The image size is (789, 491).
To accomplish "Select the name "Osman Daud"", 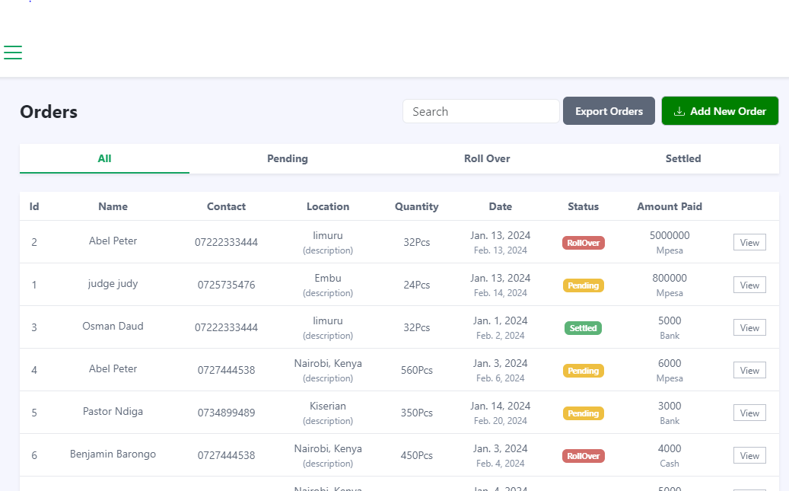I will 113,326.
